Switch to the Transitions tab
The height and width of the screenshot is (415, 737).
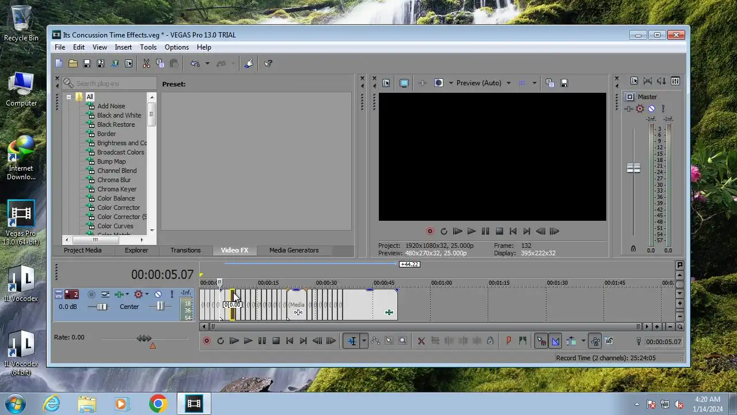[x=185, y=250]
